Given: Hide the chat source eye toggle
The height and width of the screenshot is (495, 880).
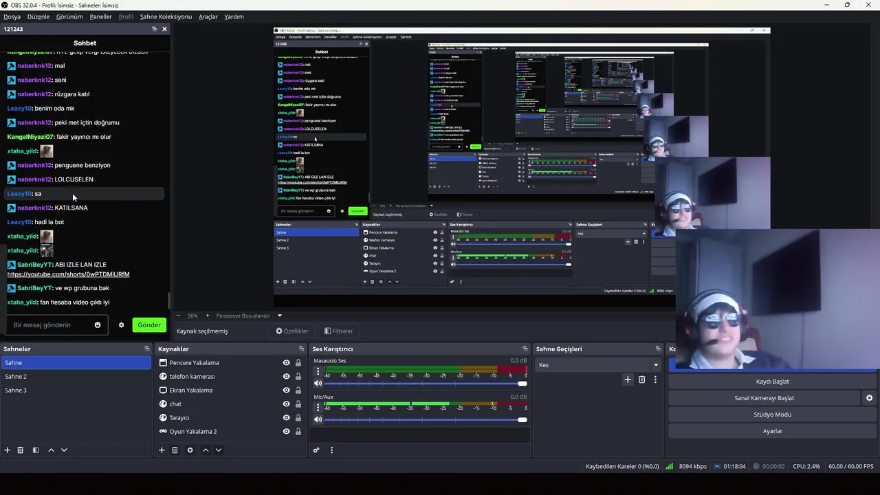Looking at the screenshot, I should 287,404.
